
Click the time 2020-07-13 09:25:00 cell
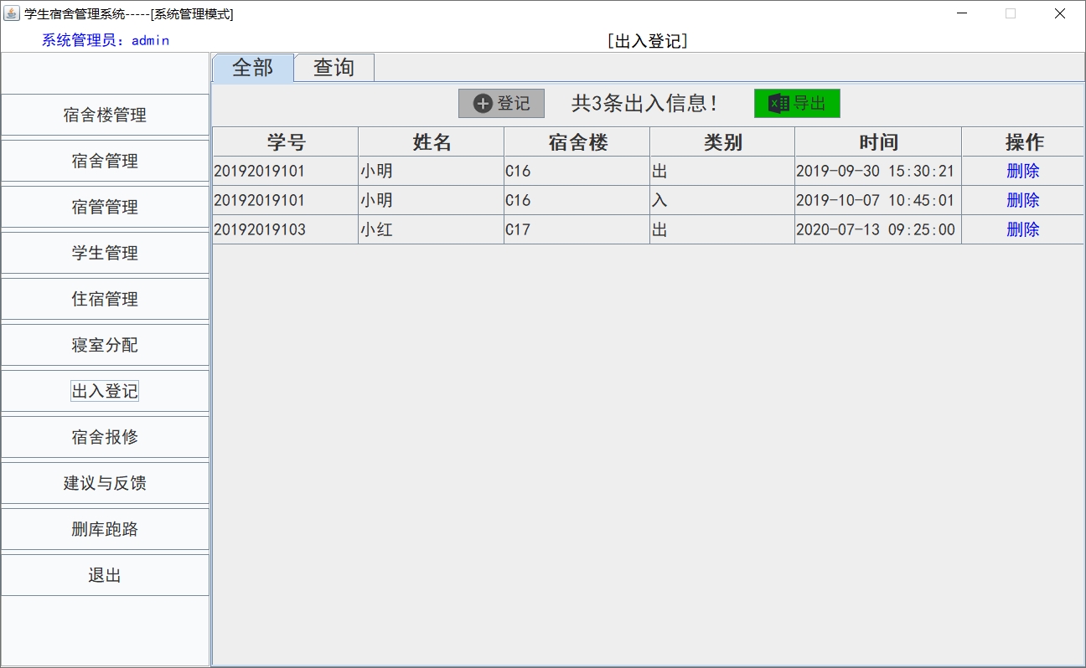point(878,229)
